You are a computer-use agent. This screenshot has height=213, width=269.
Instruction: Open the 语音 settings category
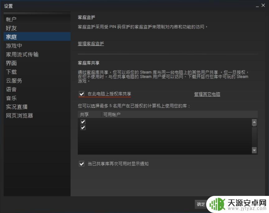[37, 89]
